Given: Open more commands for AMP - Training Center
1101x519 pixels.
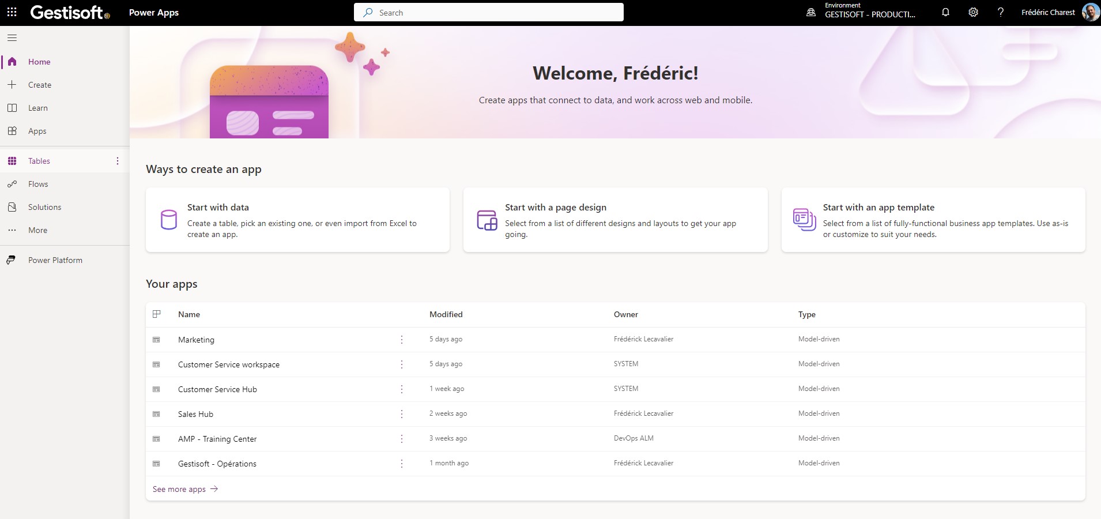Looking at the screenshot, I should [402, 439].
